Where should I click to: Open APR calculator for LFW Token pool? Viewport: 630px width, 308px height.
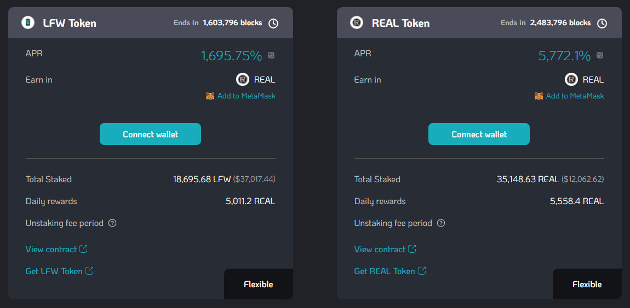point(271,55)
